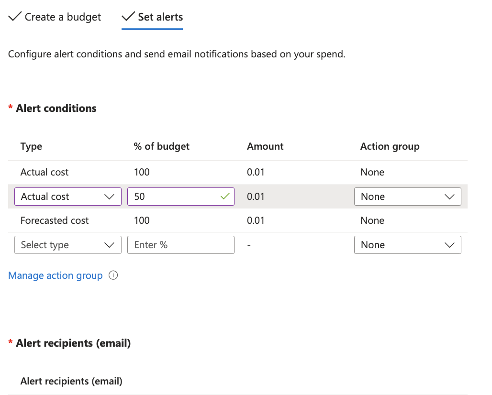Click the % of budget column header

pyautogui.click(x=162, y=146)
